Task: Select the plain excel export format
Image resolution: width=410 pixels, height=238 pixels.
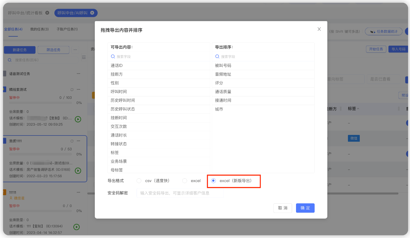Action: tap(185, 181)
